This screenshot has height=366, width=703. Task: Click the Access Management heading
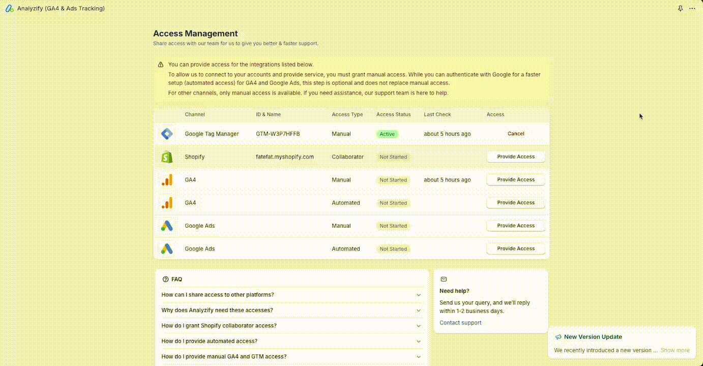(195, 34)
